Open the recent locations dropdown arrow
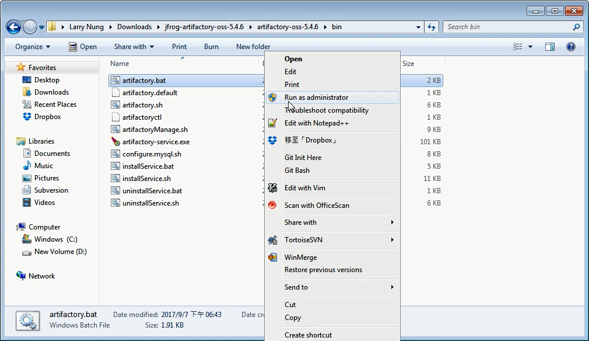This screenshot has width=589, height=341. (x=41, y=27)
